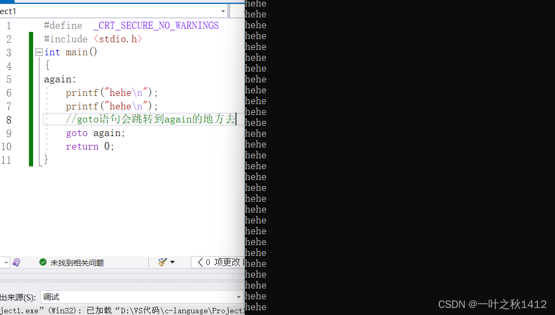
Task: Click line number 1 in the gutter
Action: point(9,26)
